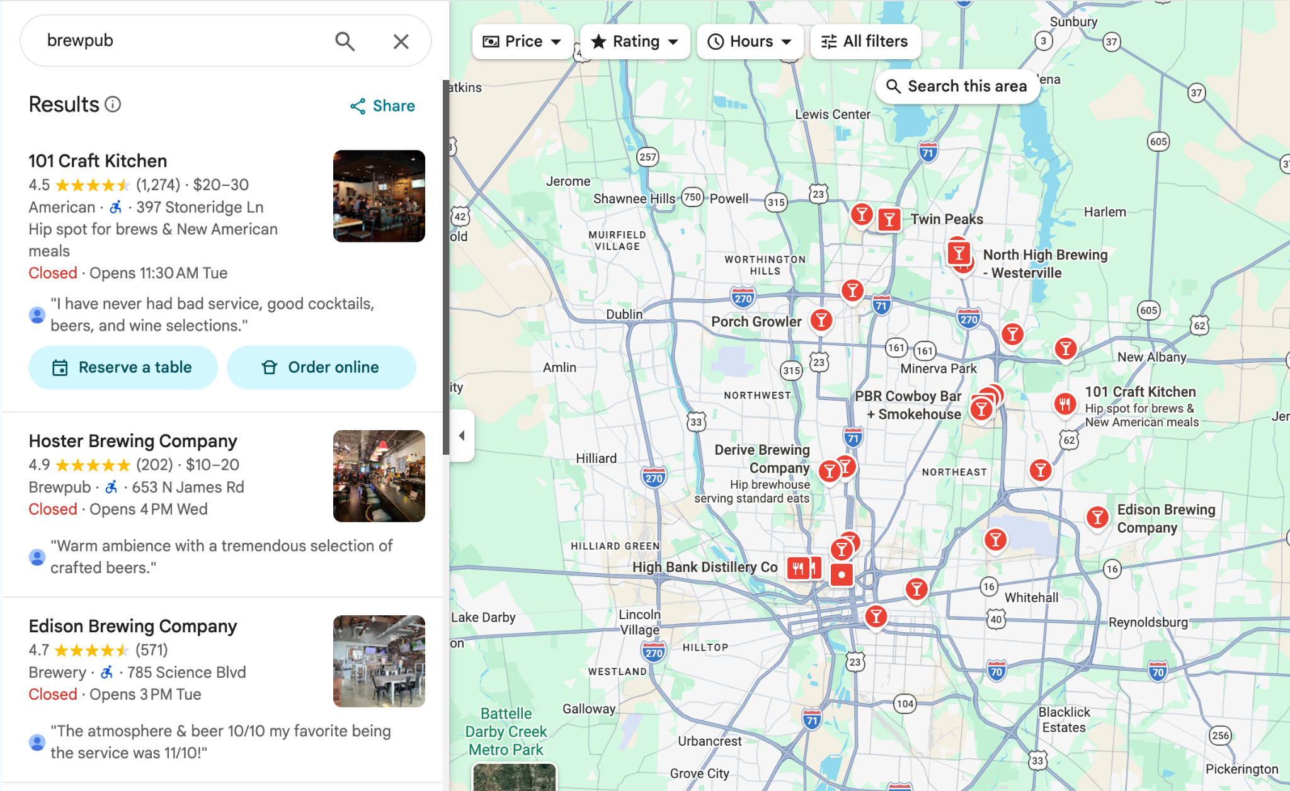Click High Bank Distillery Co map label
Viewport: 1290px width, 791px height.
705,567
